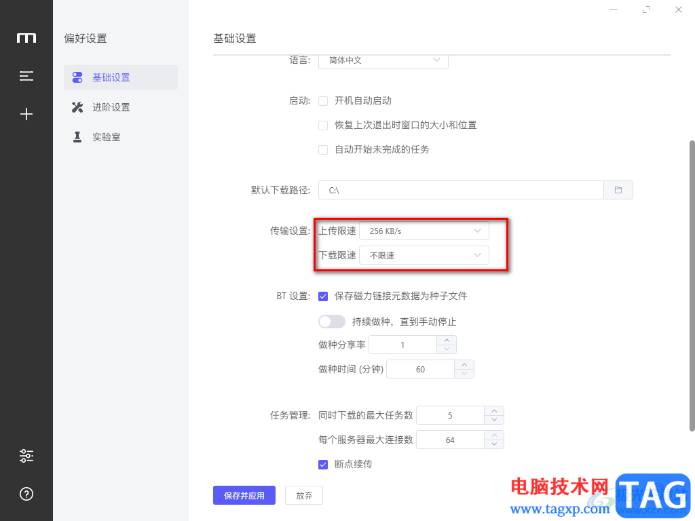Toggle 持续做种 switch on
Image resolution: width=695 pixels, height=521 pixels.
(x=331, y=322)
